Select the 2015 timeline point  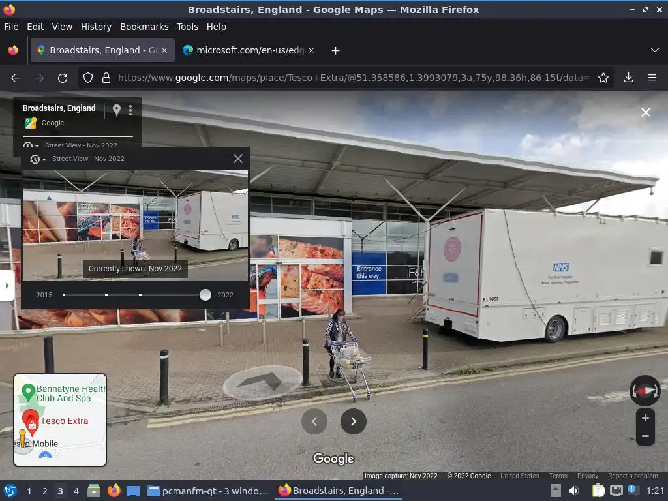click(x=64, y=295)
